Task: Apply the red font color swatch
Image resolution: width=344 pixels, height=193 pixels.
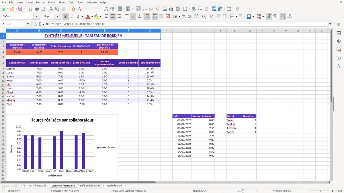Action: click(x=88, y=17)
